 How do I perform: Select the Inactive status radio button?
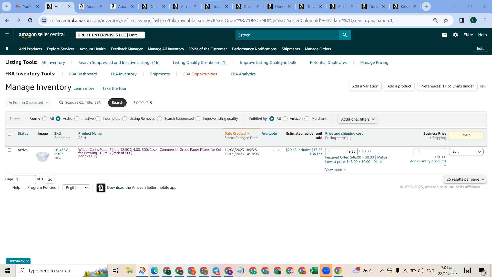click(77, 119)
